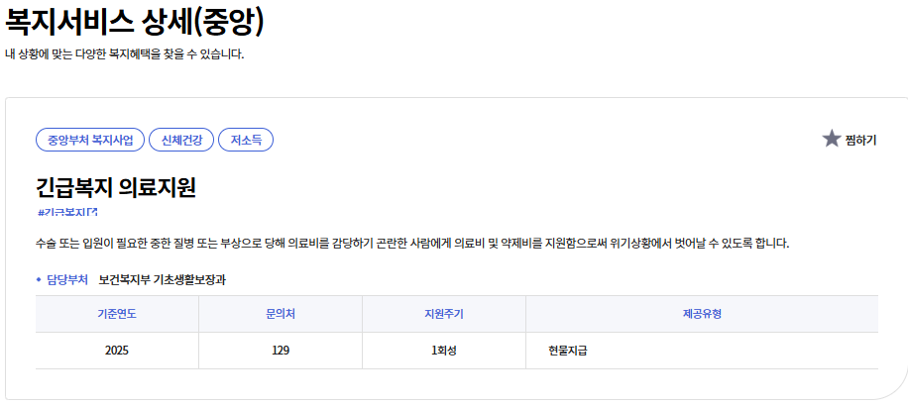The height and width of the screenshot is (407, 908).
Task: Click the 찜하기 label text
Action: [x=860, y=141]
